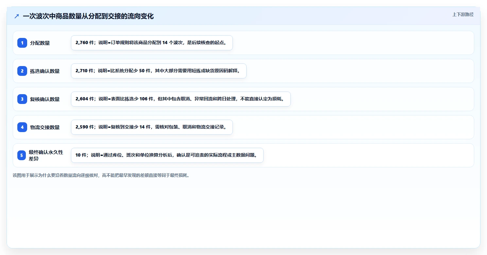Select step badge number 5
This screenshot has width=487, height=255.
[x=22, y=155]
